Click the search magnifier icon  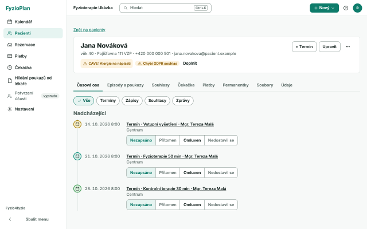tap(126, 8)
